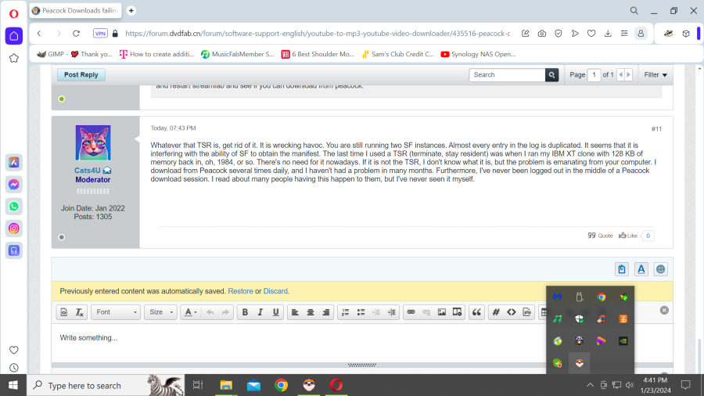Open the font Size dropdown

(x=160, y=312)
